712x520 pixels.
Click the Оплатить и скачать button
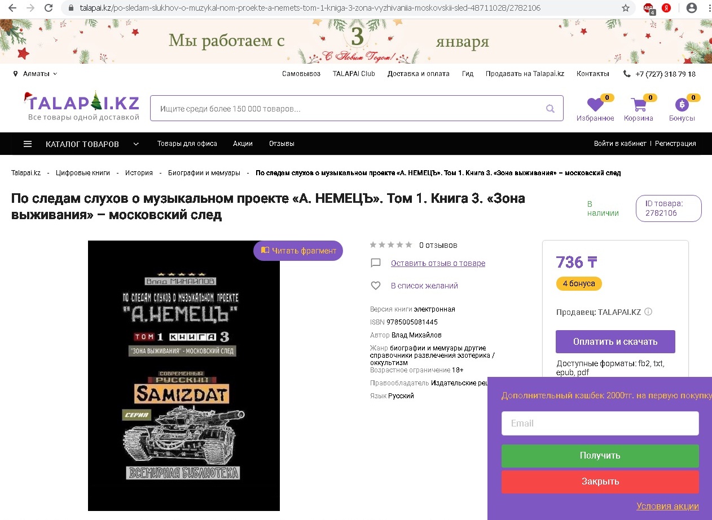pyautogui.click(x=615, y=341)
